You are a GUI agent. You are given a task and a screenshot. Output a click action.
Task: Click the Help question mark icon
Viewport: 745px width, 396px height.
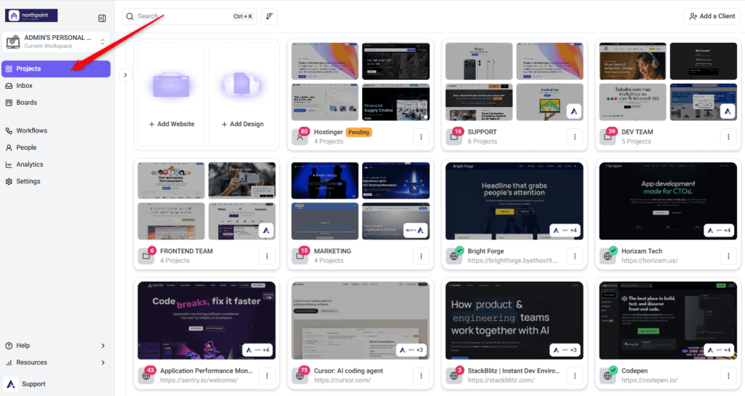(x=9, y=346)
